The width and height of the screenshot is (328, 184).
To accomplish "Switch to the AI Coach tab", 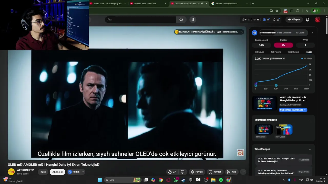I will click(x=300, y=33).
